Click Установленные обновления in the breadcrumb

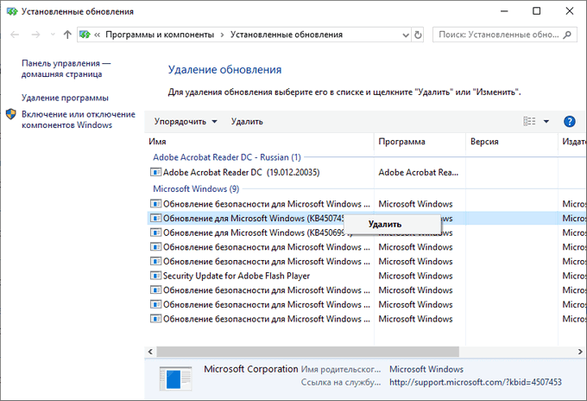tap(287, 35)
